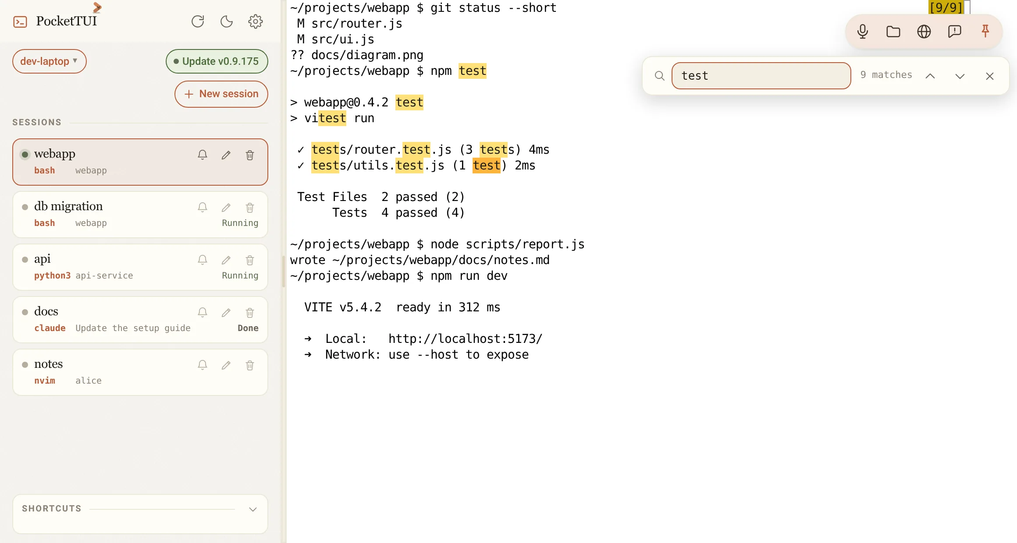Click the Update v0.9.175 button

click(x=217, y=61)
